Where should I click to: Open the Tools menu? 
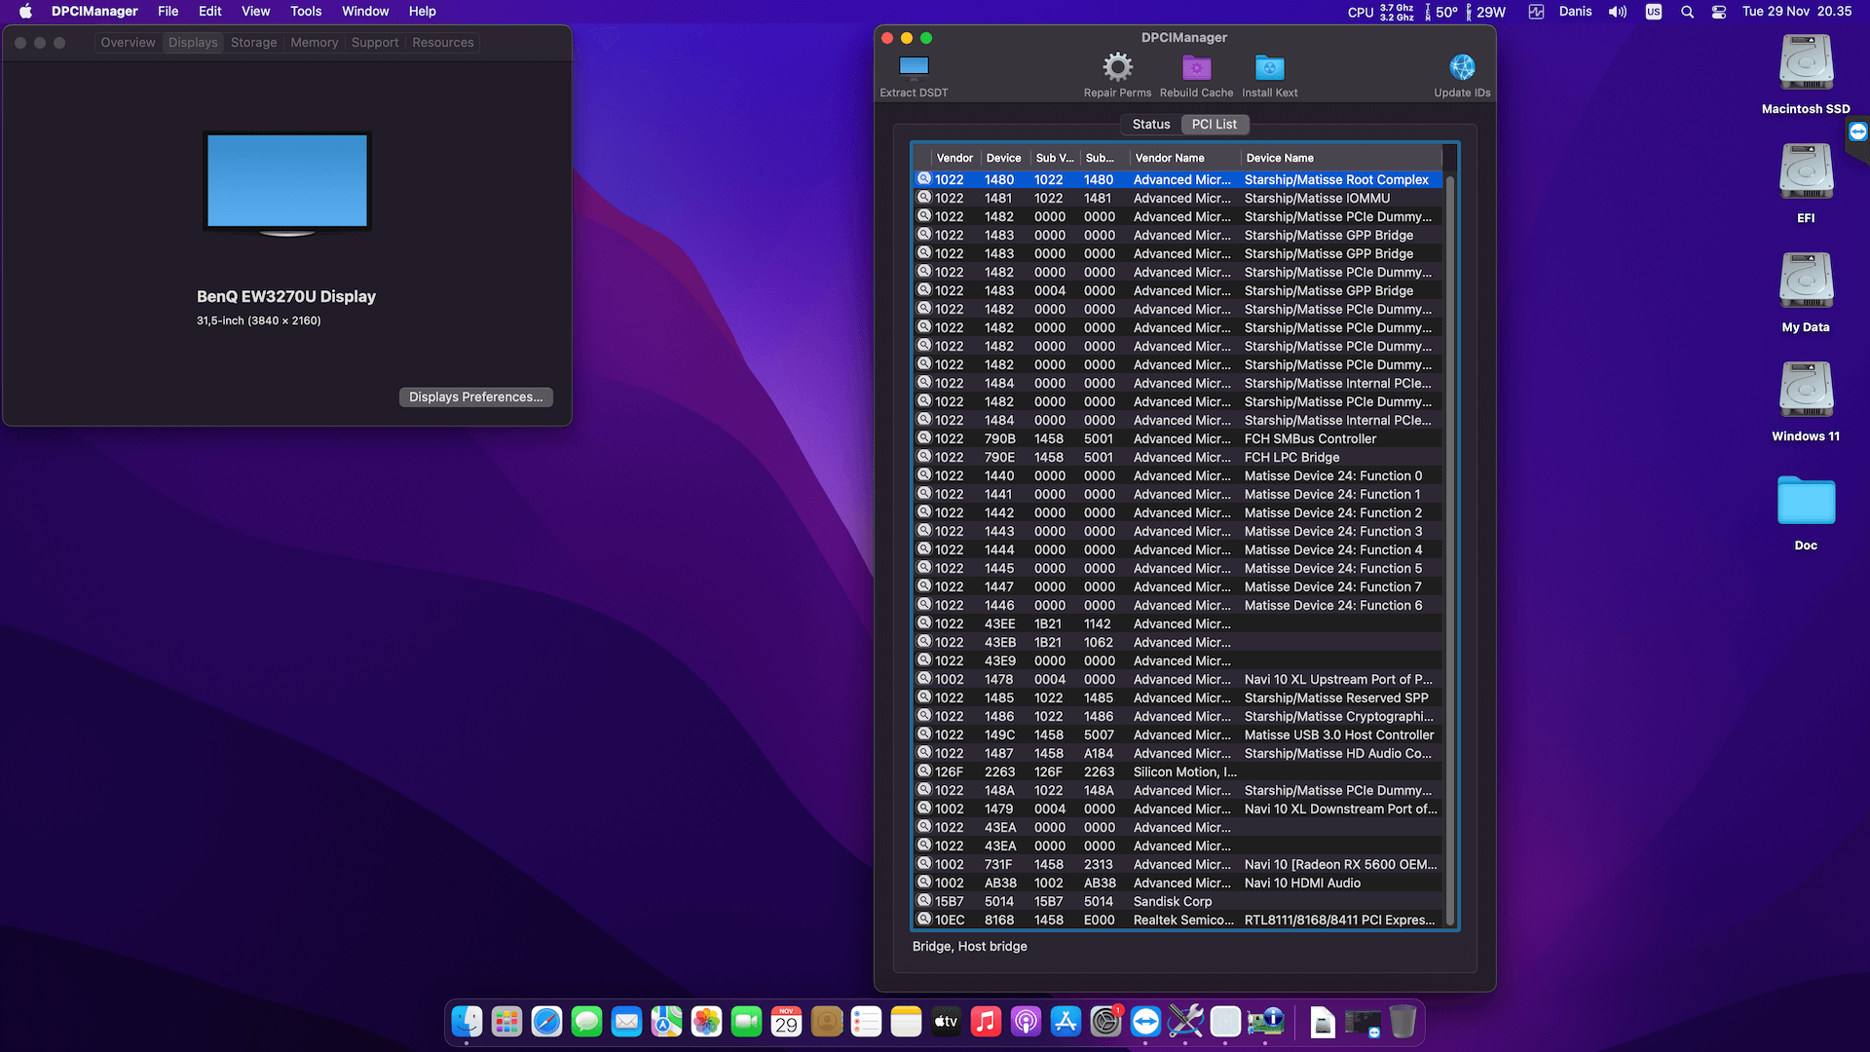coord(305,12)
